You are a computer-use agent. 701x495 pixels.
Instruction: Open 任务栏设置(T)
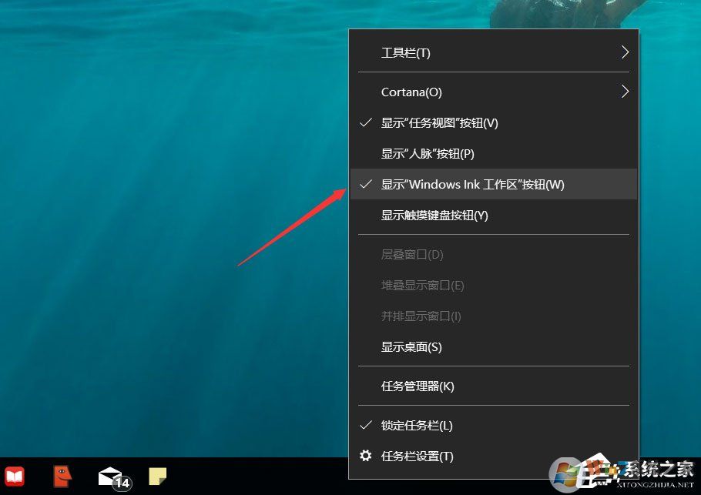coord(419,456)
